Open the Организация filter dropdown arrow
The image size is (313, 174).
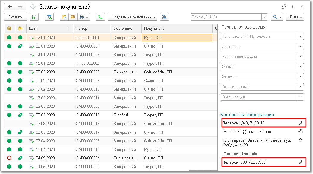(x=301, y=97)
